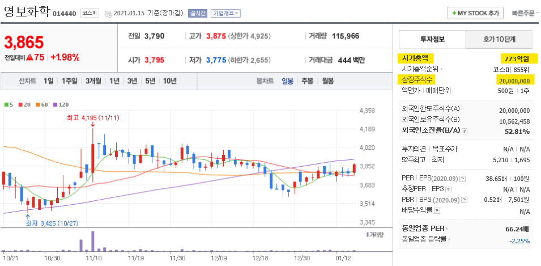Select the 일봉 candle chart
Screen dimensions: 541x266
point(287,81)
